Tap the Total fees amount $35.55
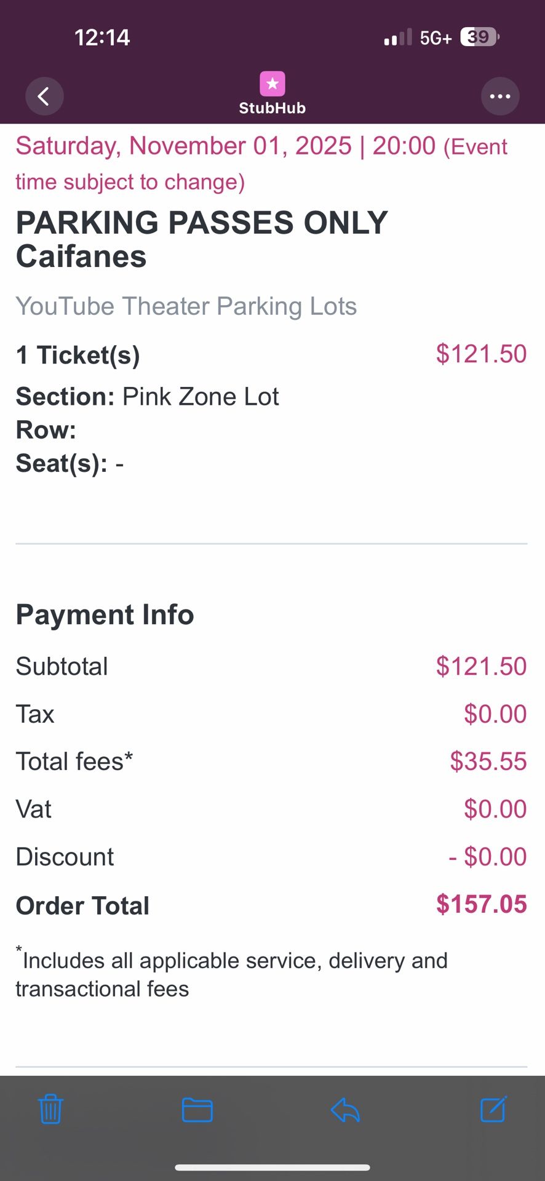 [488, 761]
